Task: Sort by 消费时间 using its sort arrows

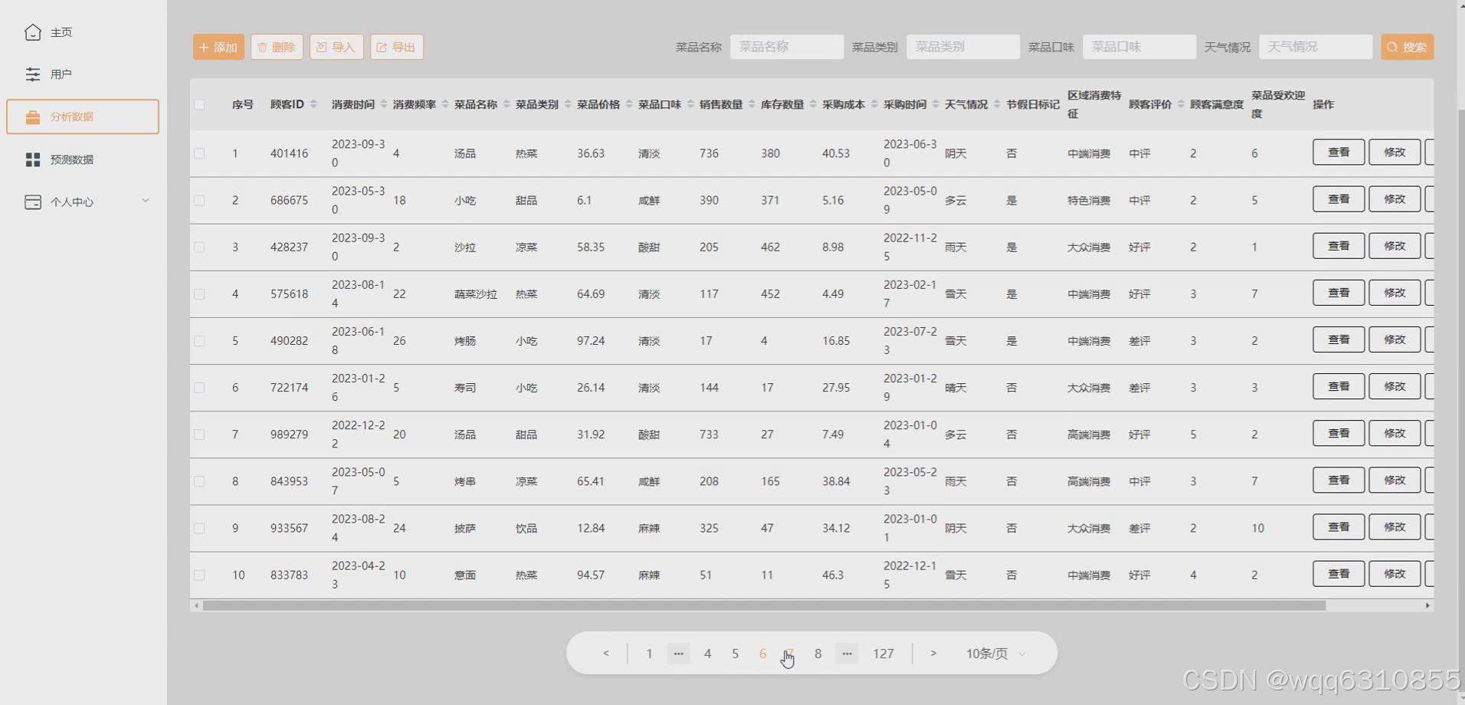Action: (384, 104)
